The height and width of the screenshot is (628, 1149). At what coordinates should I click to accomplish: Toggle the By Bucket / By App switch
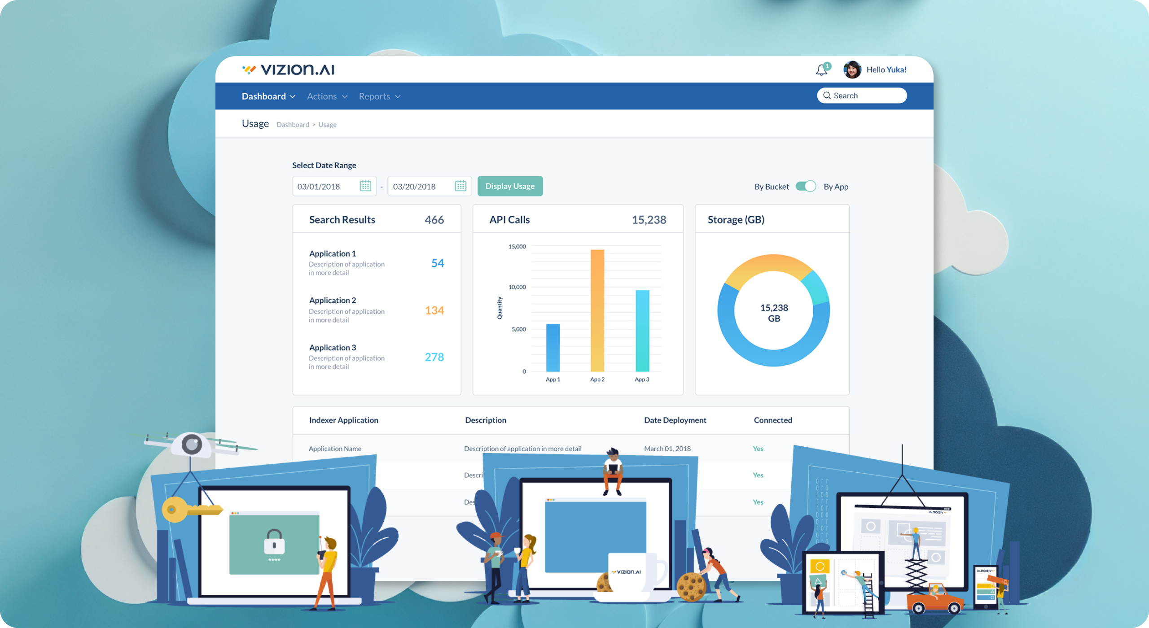(x=806, y=186)
